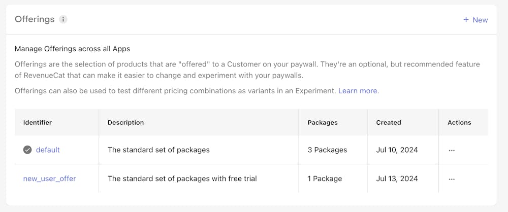Click the Jul 13, 2024 created date
Image resolution: width=508 pixels, height=212 pixels.
pyautogui.click(x=397, y=179)
